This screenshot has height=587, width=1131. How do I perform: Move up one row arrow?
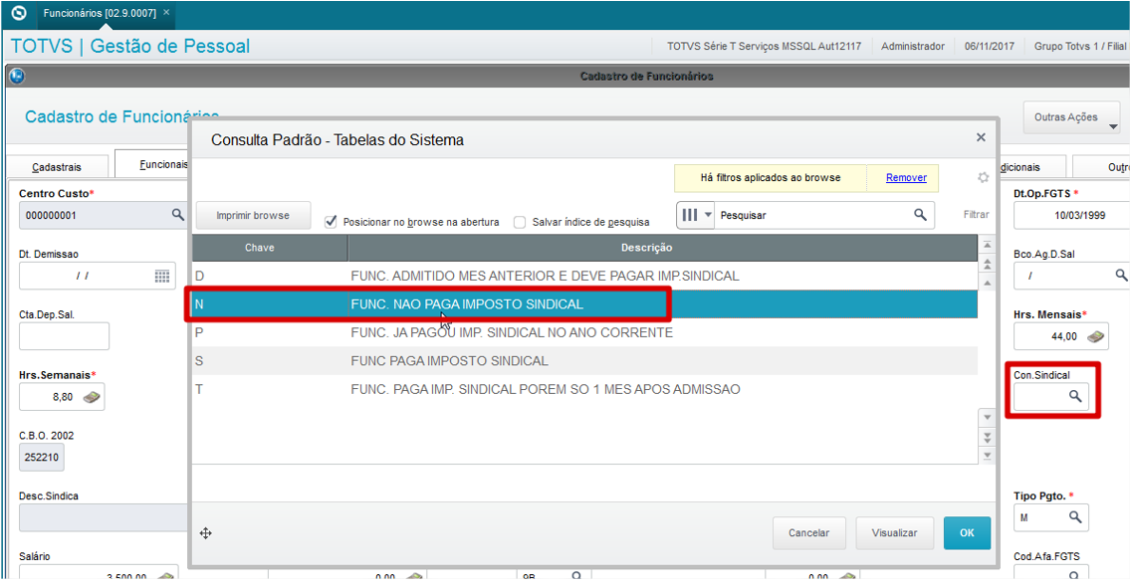click(988, 283)
